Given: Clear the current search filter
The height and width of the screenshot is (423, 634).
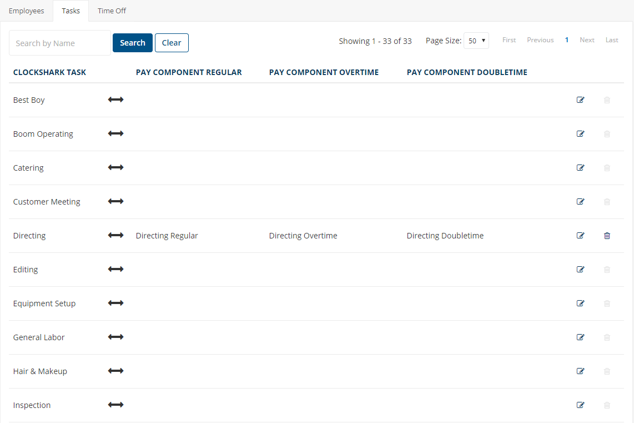Looking at the screenshot, I should point(171,42).
